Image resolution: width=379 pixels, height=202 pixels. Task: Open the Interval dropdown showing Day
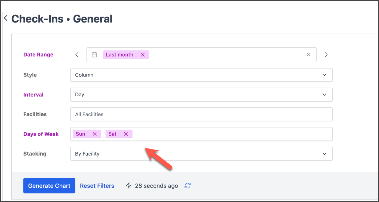click(201, 95)
